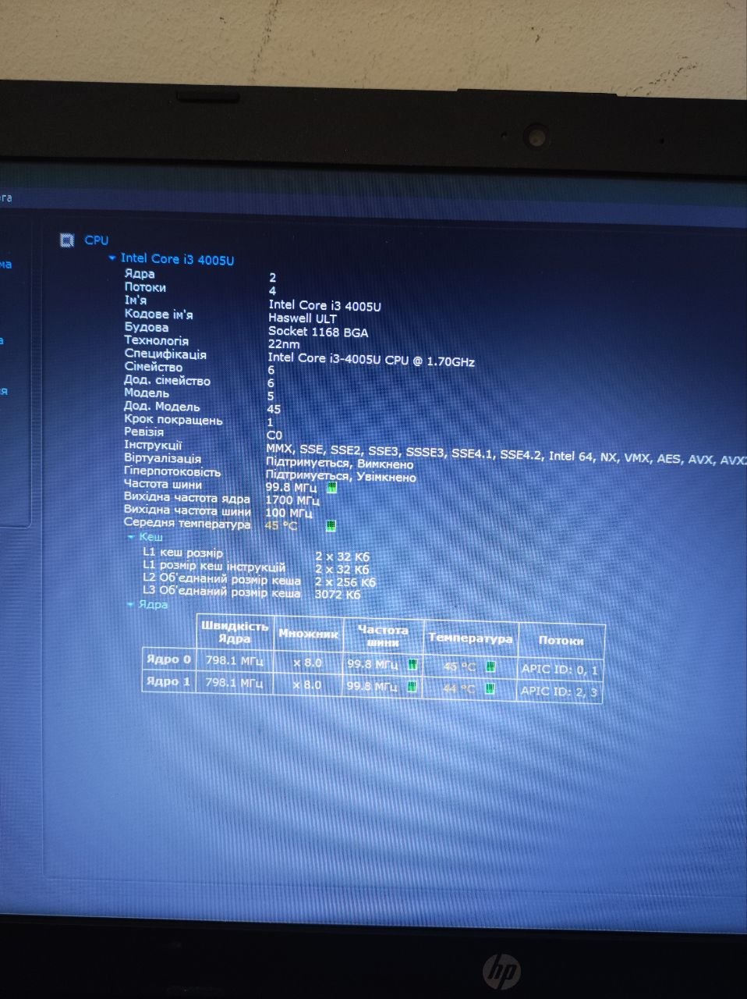The image size is (747, 999).
Task: Click the Середня температура label
Action: (x=187, y=524)
